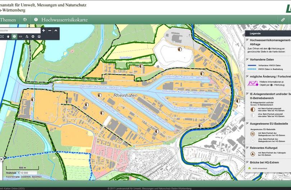Image resolution: width=291 pixels, height=190 pixels.
Task: Activate the pan hand tool
Action: (8, 37)
